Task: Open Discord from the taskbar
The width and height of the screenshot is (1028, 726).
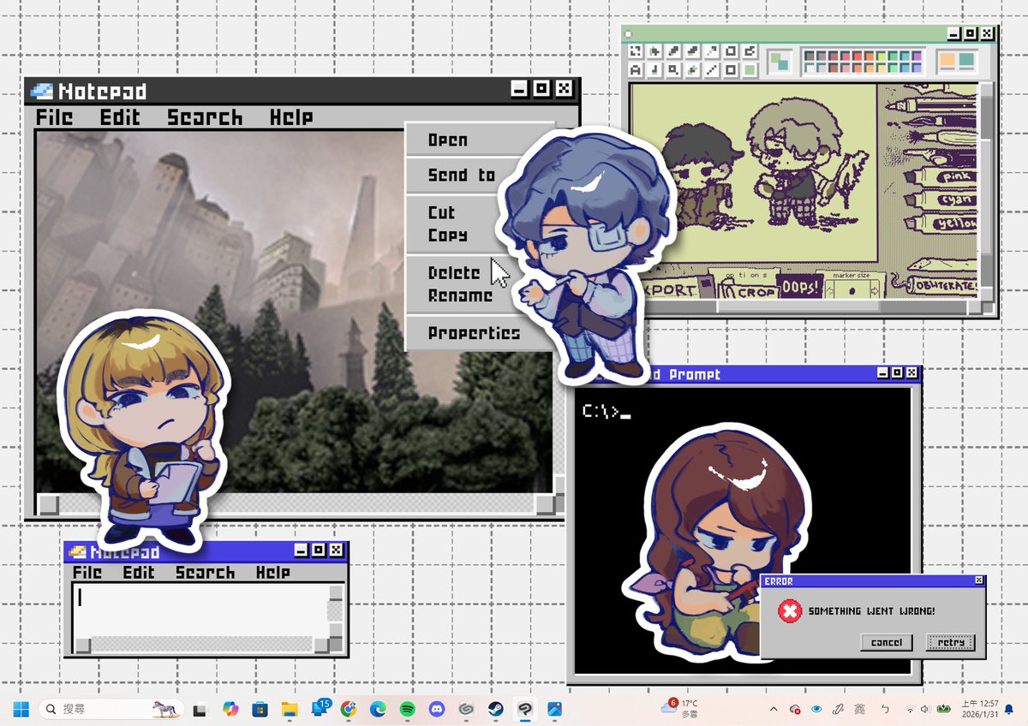Action: pos(437,709)
